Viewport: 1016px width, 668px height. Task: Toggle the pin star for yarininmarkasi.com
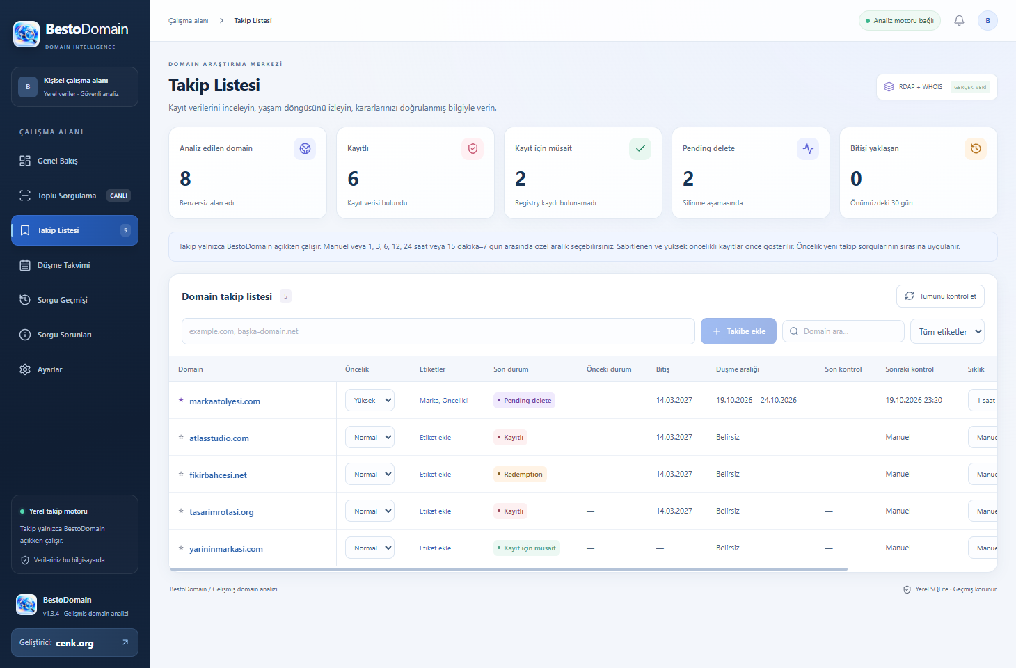181,548
